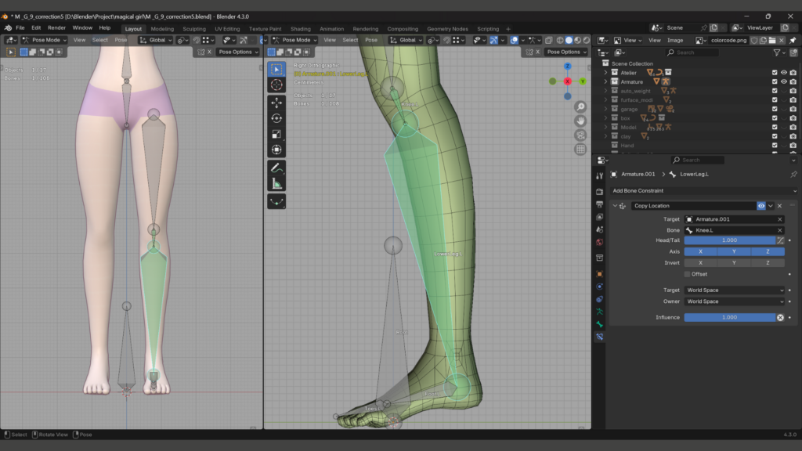Toggle the Invert Y axis button
Screen dimensions: 802x451
pyautogui.click(x=734, y=263)
